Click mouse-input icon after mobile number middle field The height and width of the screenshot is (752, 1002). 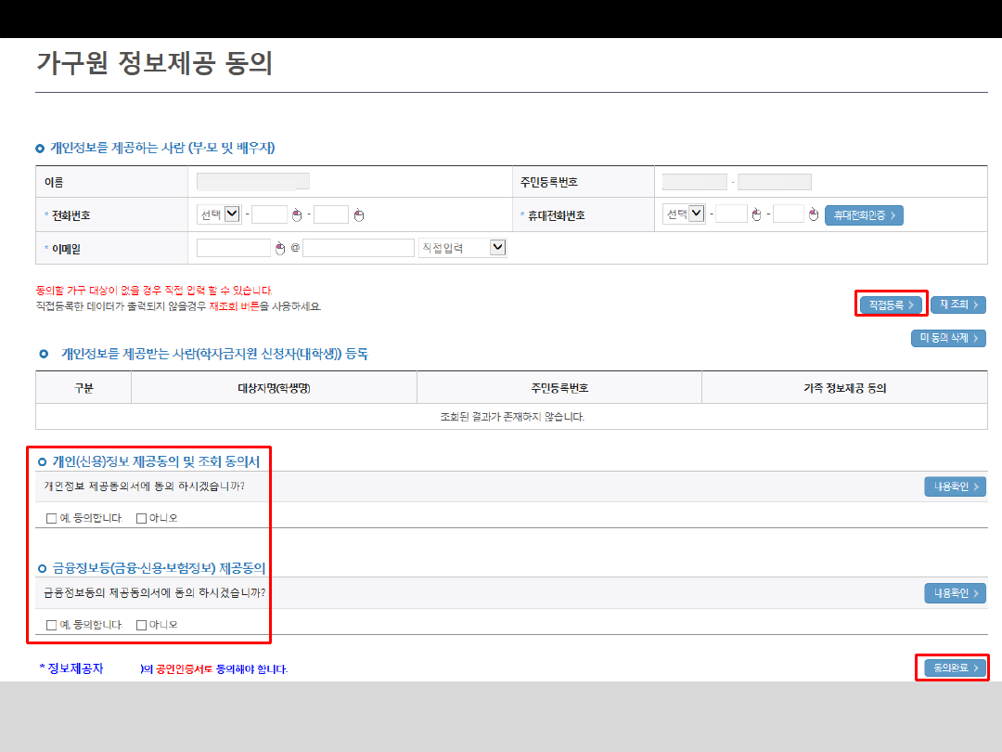tap(756, 215)
